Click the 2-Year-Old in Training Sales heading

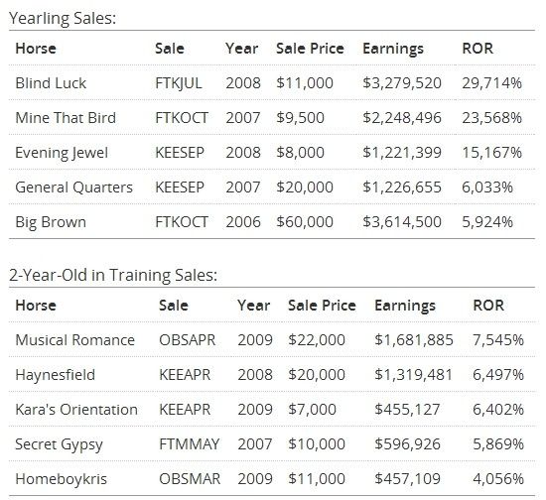coord(113,275)
